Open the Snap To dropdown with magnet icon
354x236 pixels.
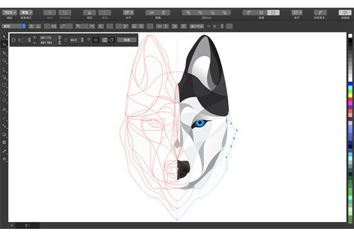click(x=297, y=12)
